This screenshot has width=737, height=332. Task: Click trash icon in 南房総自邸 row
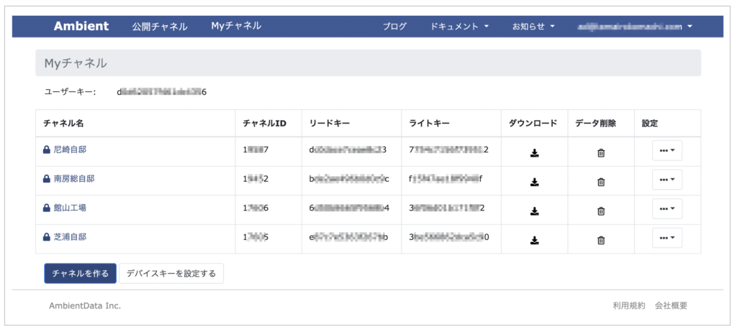601,182
